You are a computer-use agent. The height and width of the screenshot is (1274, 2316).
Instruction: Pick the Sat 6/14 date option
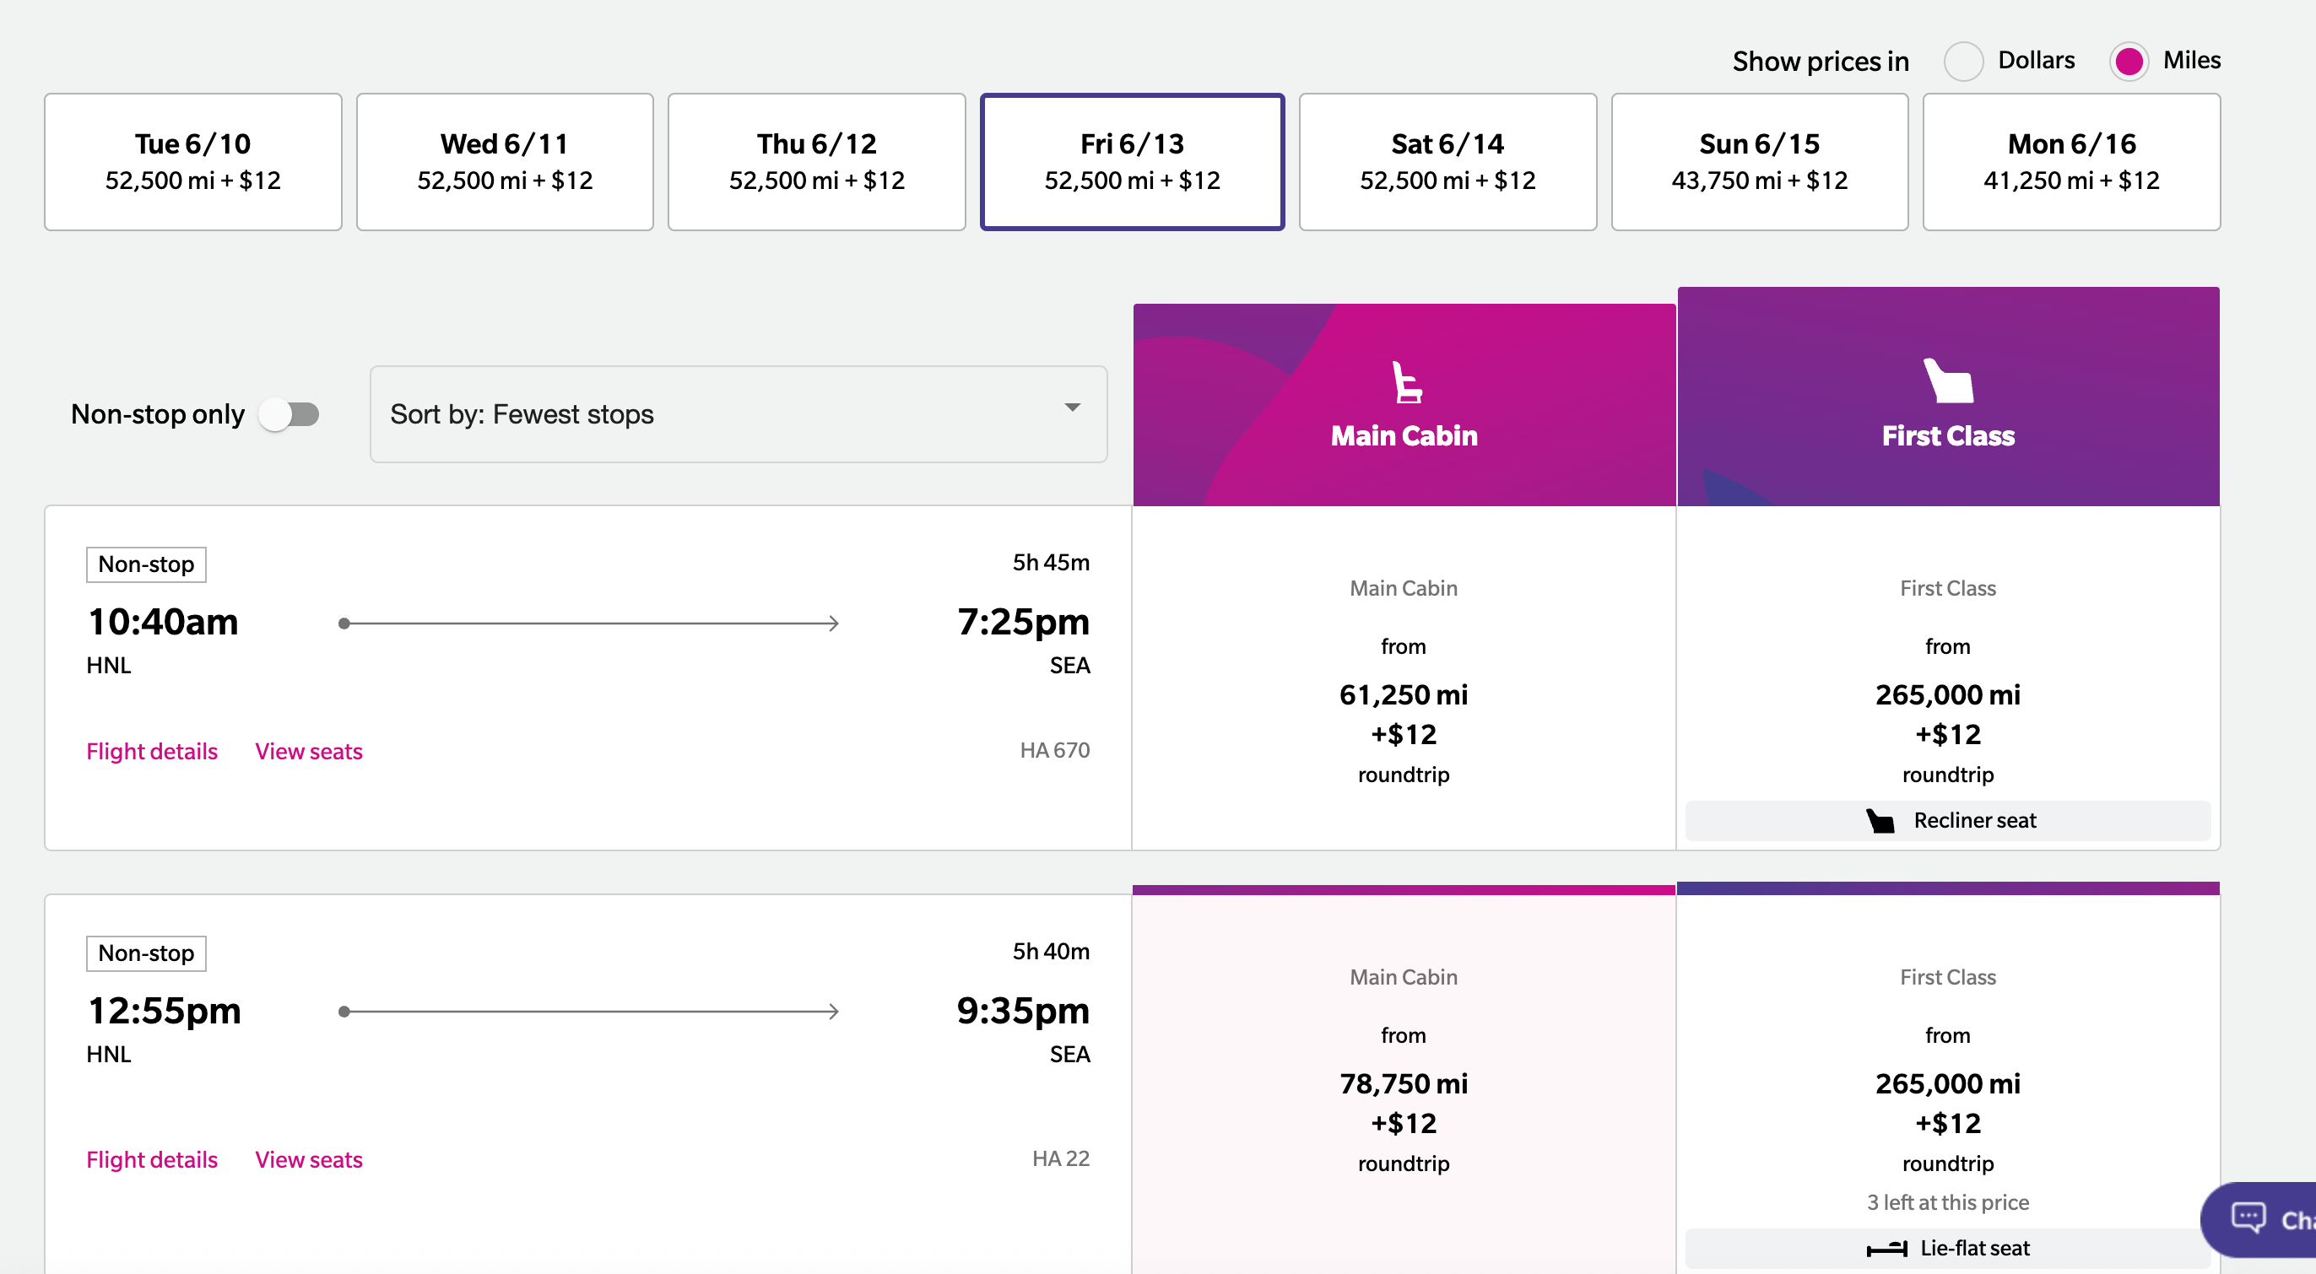(x=1447, y=162)
